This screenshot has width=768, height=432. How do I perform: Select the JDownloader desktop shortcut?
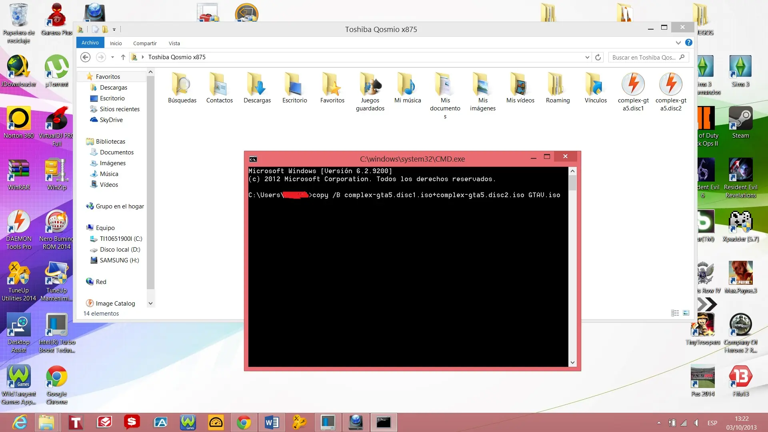point(18,71)
